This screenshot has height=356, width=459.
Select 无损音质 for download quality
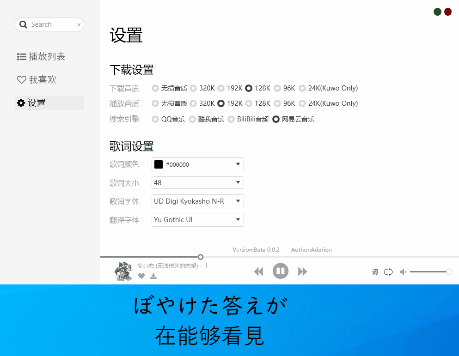click(x=155, y=88)
